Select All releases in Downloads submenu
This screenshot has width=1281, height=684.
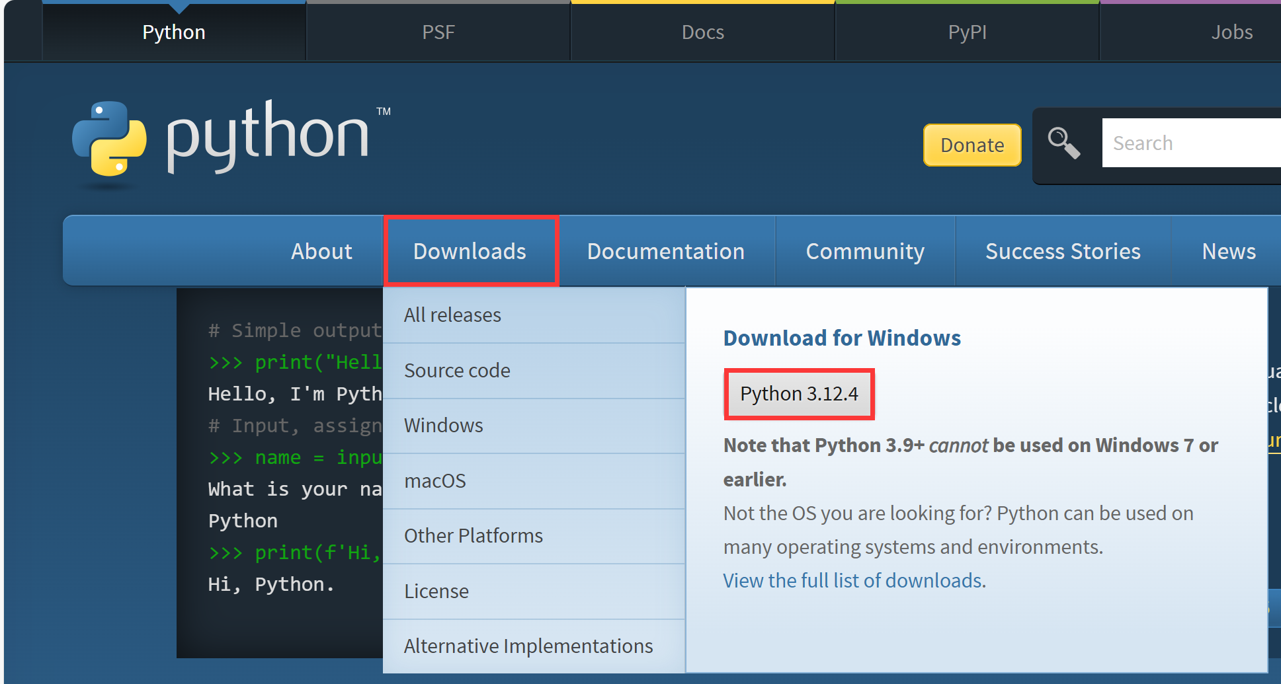pos(534,315)
